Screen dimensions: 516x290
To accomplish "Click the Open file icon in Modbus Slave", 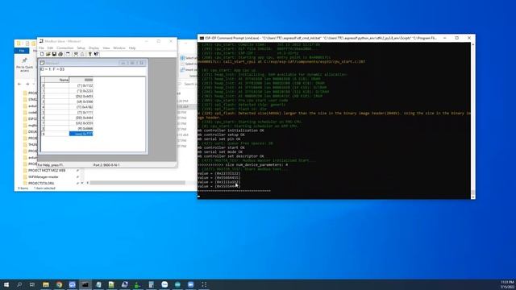I will 48,54.
